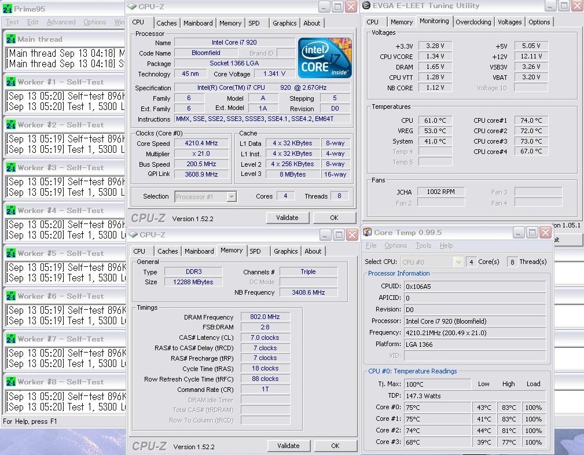Click the Main thread window icon

pyautogui.click(x=11, y=39)
